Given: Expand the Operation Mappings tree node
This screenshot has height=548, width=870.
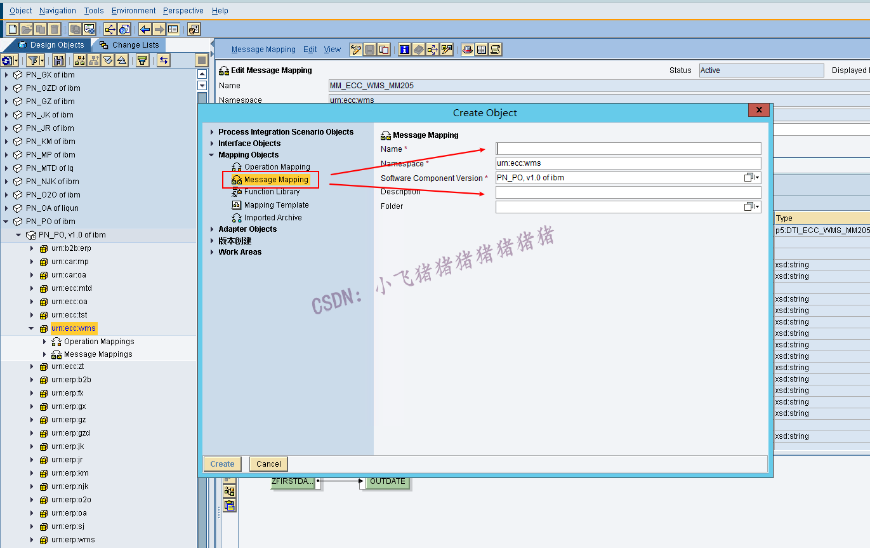Looking at the screenshot, I should 44,342.
